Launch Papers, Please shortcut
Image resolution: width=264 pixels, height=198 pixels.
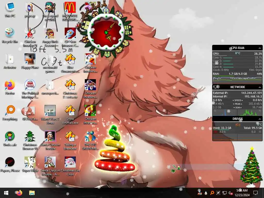coord(10,164)
